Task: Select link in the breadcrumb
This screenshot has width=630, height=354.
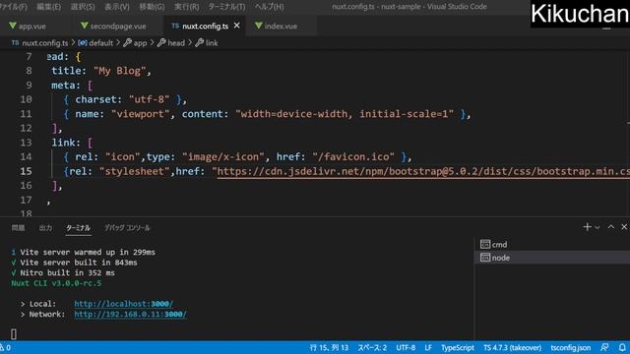Action: pos(212,43)
